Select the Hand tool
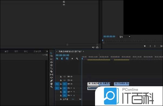This screenshot has width=163, height=106. [51, 84]
